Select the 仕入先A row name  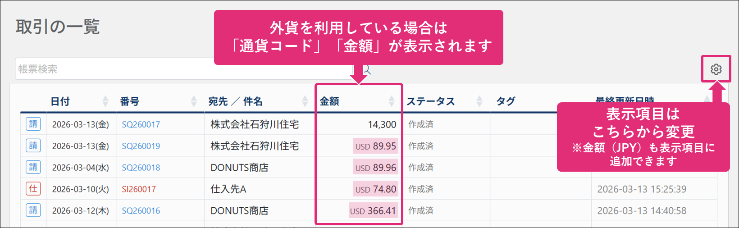(x=228, y=189)
